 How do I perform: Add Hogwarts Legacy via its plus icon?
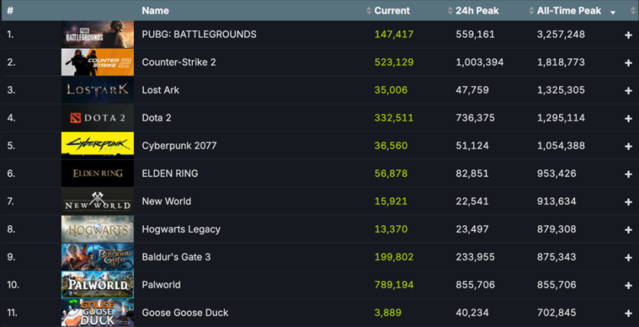[628, 230]
